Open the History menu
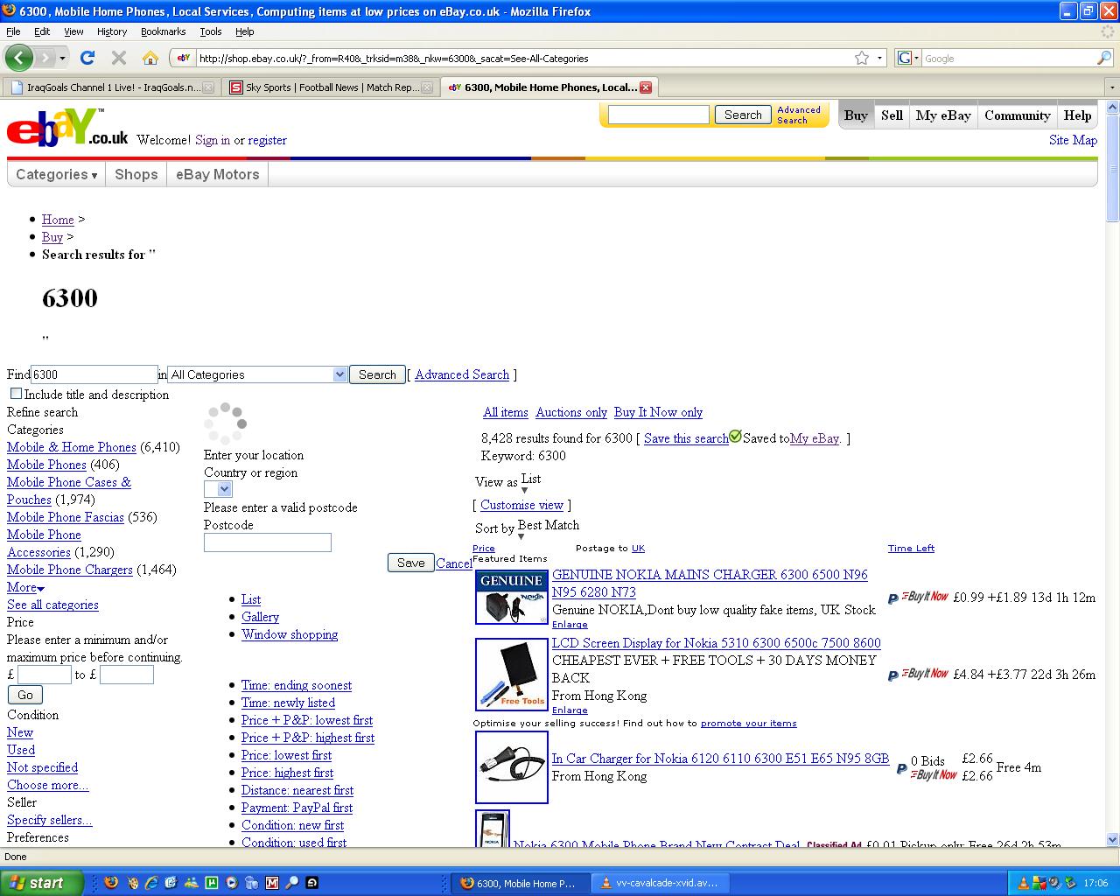The width and height of the screenshot is (1120, 896). point(112,31)
